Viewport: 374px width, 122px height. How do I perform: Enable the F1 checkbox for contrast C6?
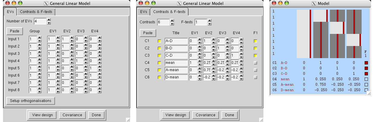tap(255, 77)
